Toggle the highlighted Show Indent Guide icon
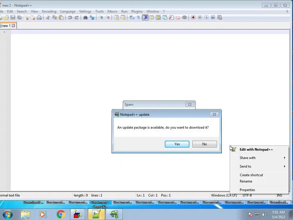The width and height of the screenshot is (293, 220). click(x=145, y=17)
